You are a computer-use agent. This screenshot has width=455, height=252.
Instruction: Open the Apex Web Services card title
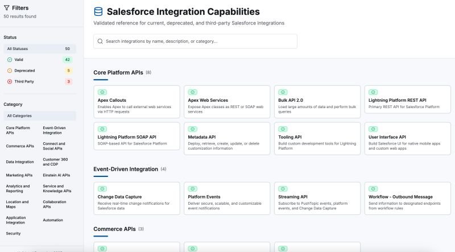(x=208, y=100)
